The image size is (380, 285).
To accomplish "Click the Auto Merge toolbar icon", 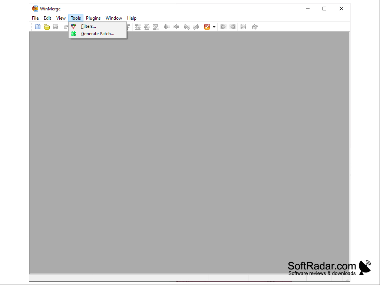I will [x=243, y=27].
